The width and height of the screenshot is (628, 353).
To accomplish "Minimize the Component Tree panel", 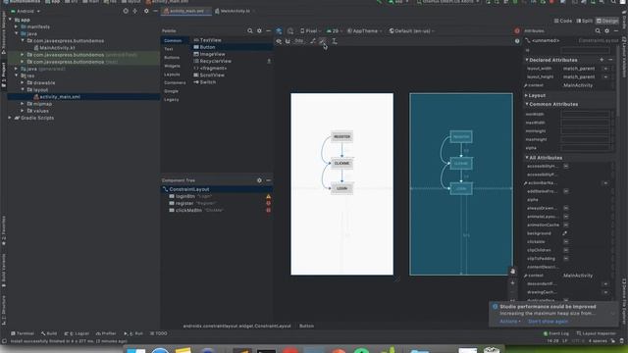I will (268, 180).
